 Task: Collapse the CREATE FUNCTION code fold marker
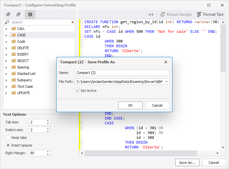click(x=82, y=22)
